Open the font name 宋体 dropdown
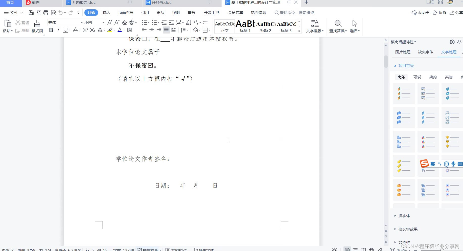 coord(82,22)
